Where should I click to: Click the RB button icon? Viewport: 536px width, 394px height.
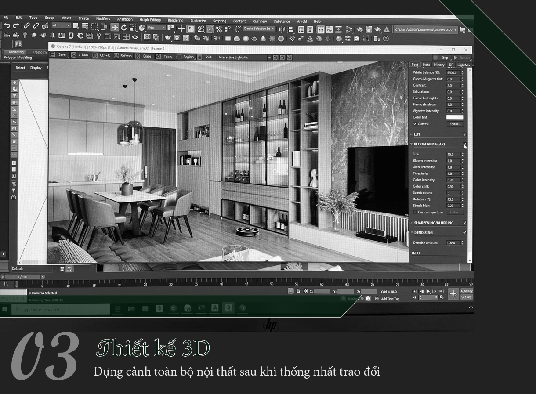click(x=18, y=44)
